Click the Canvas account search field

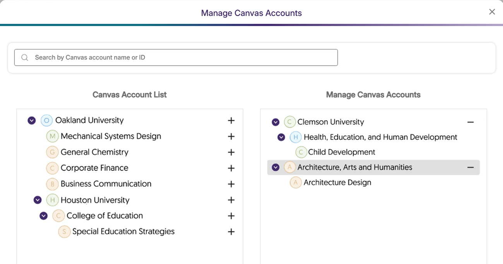[176, 58]
